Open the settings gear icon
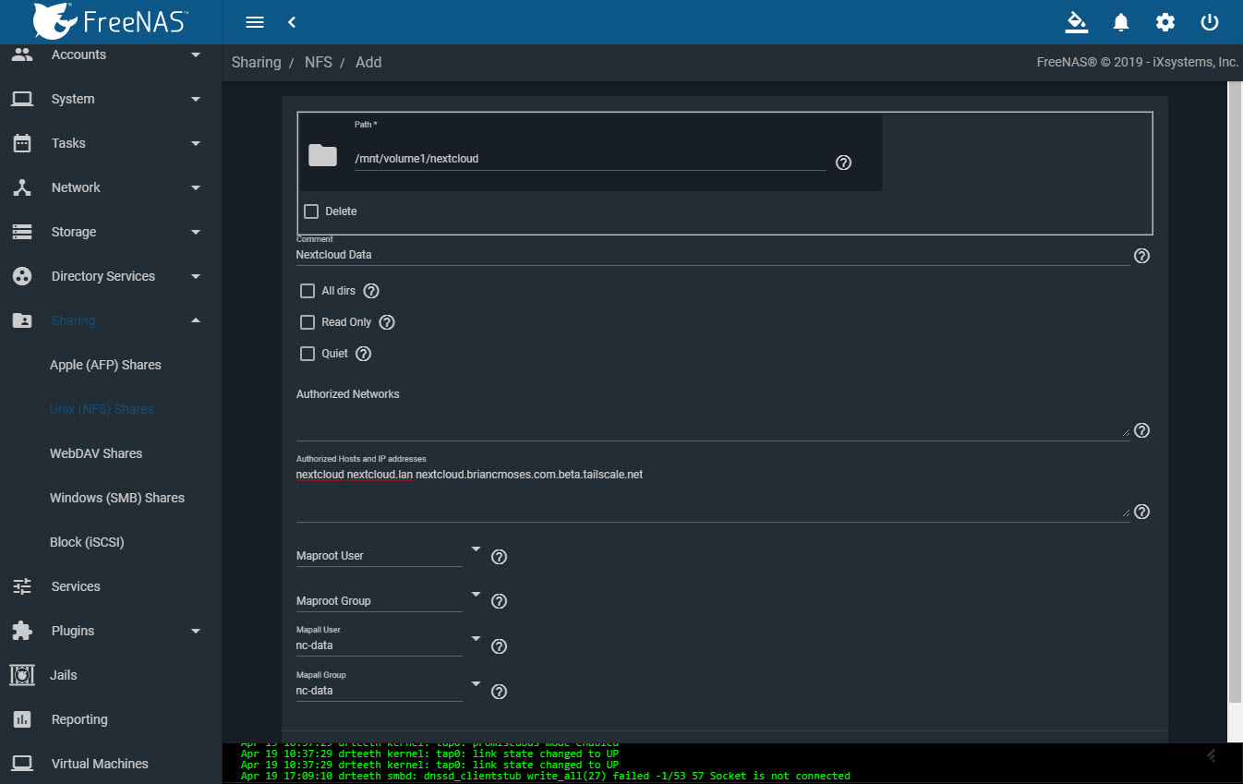 tap(1165, 22)
